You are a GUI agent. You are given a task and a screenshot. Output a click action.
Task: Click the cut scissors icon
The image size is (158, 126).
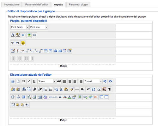click(61, 89)
